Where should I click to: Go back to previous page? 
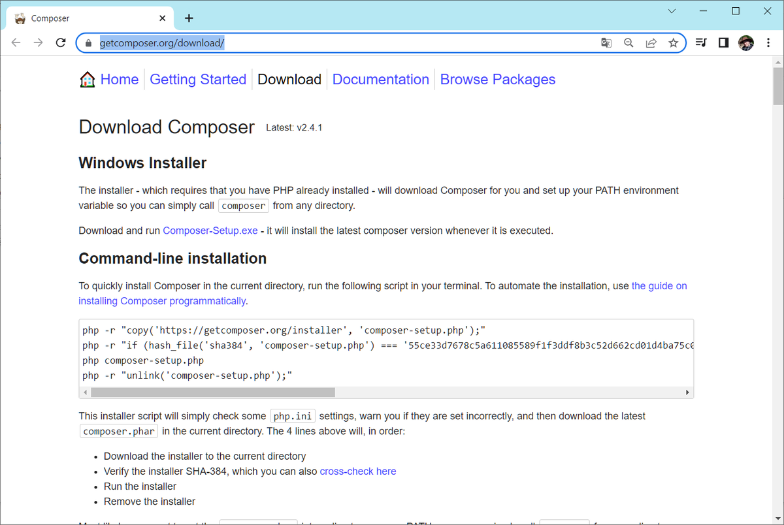click(x=16, y=42)
